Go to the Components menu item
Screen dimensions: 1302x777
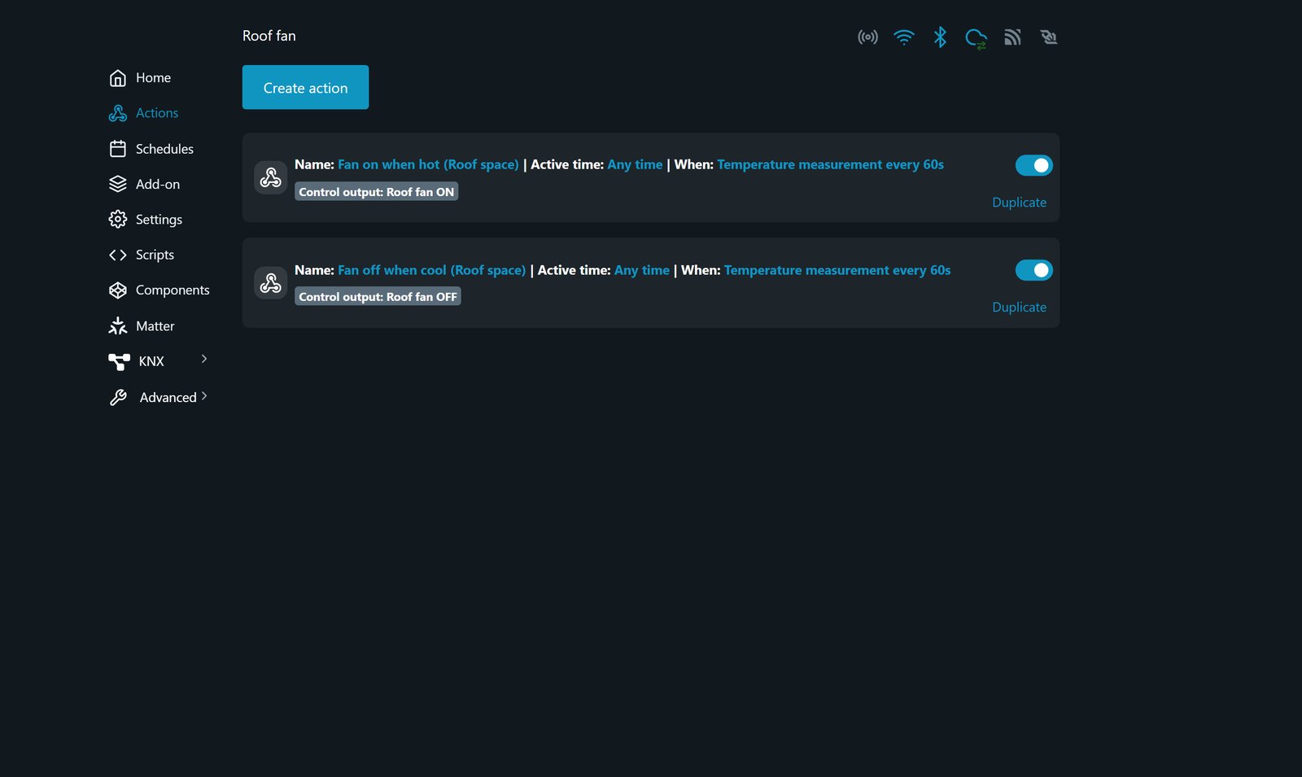[173, 290]
